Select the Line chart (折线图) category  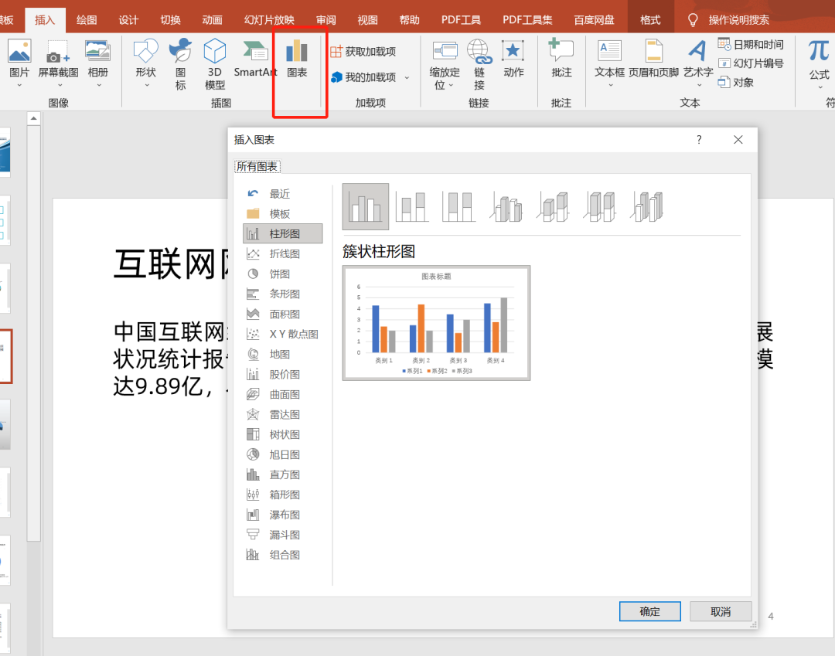click(x=283, y=253)
